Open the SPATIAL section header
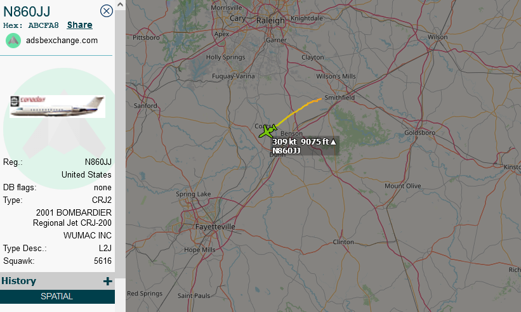The width and height of the screenshot is (521, 312). [57, 296]
